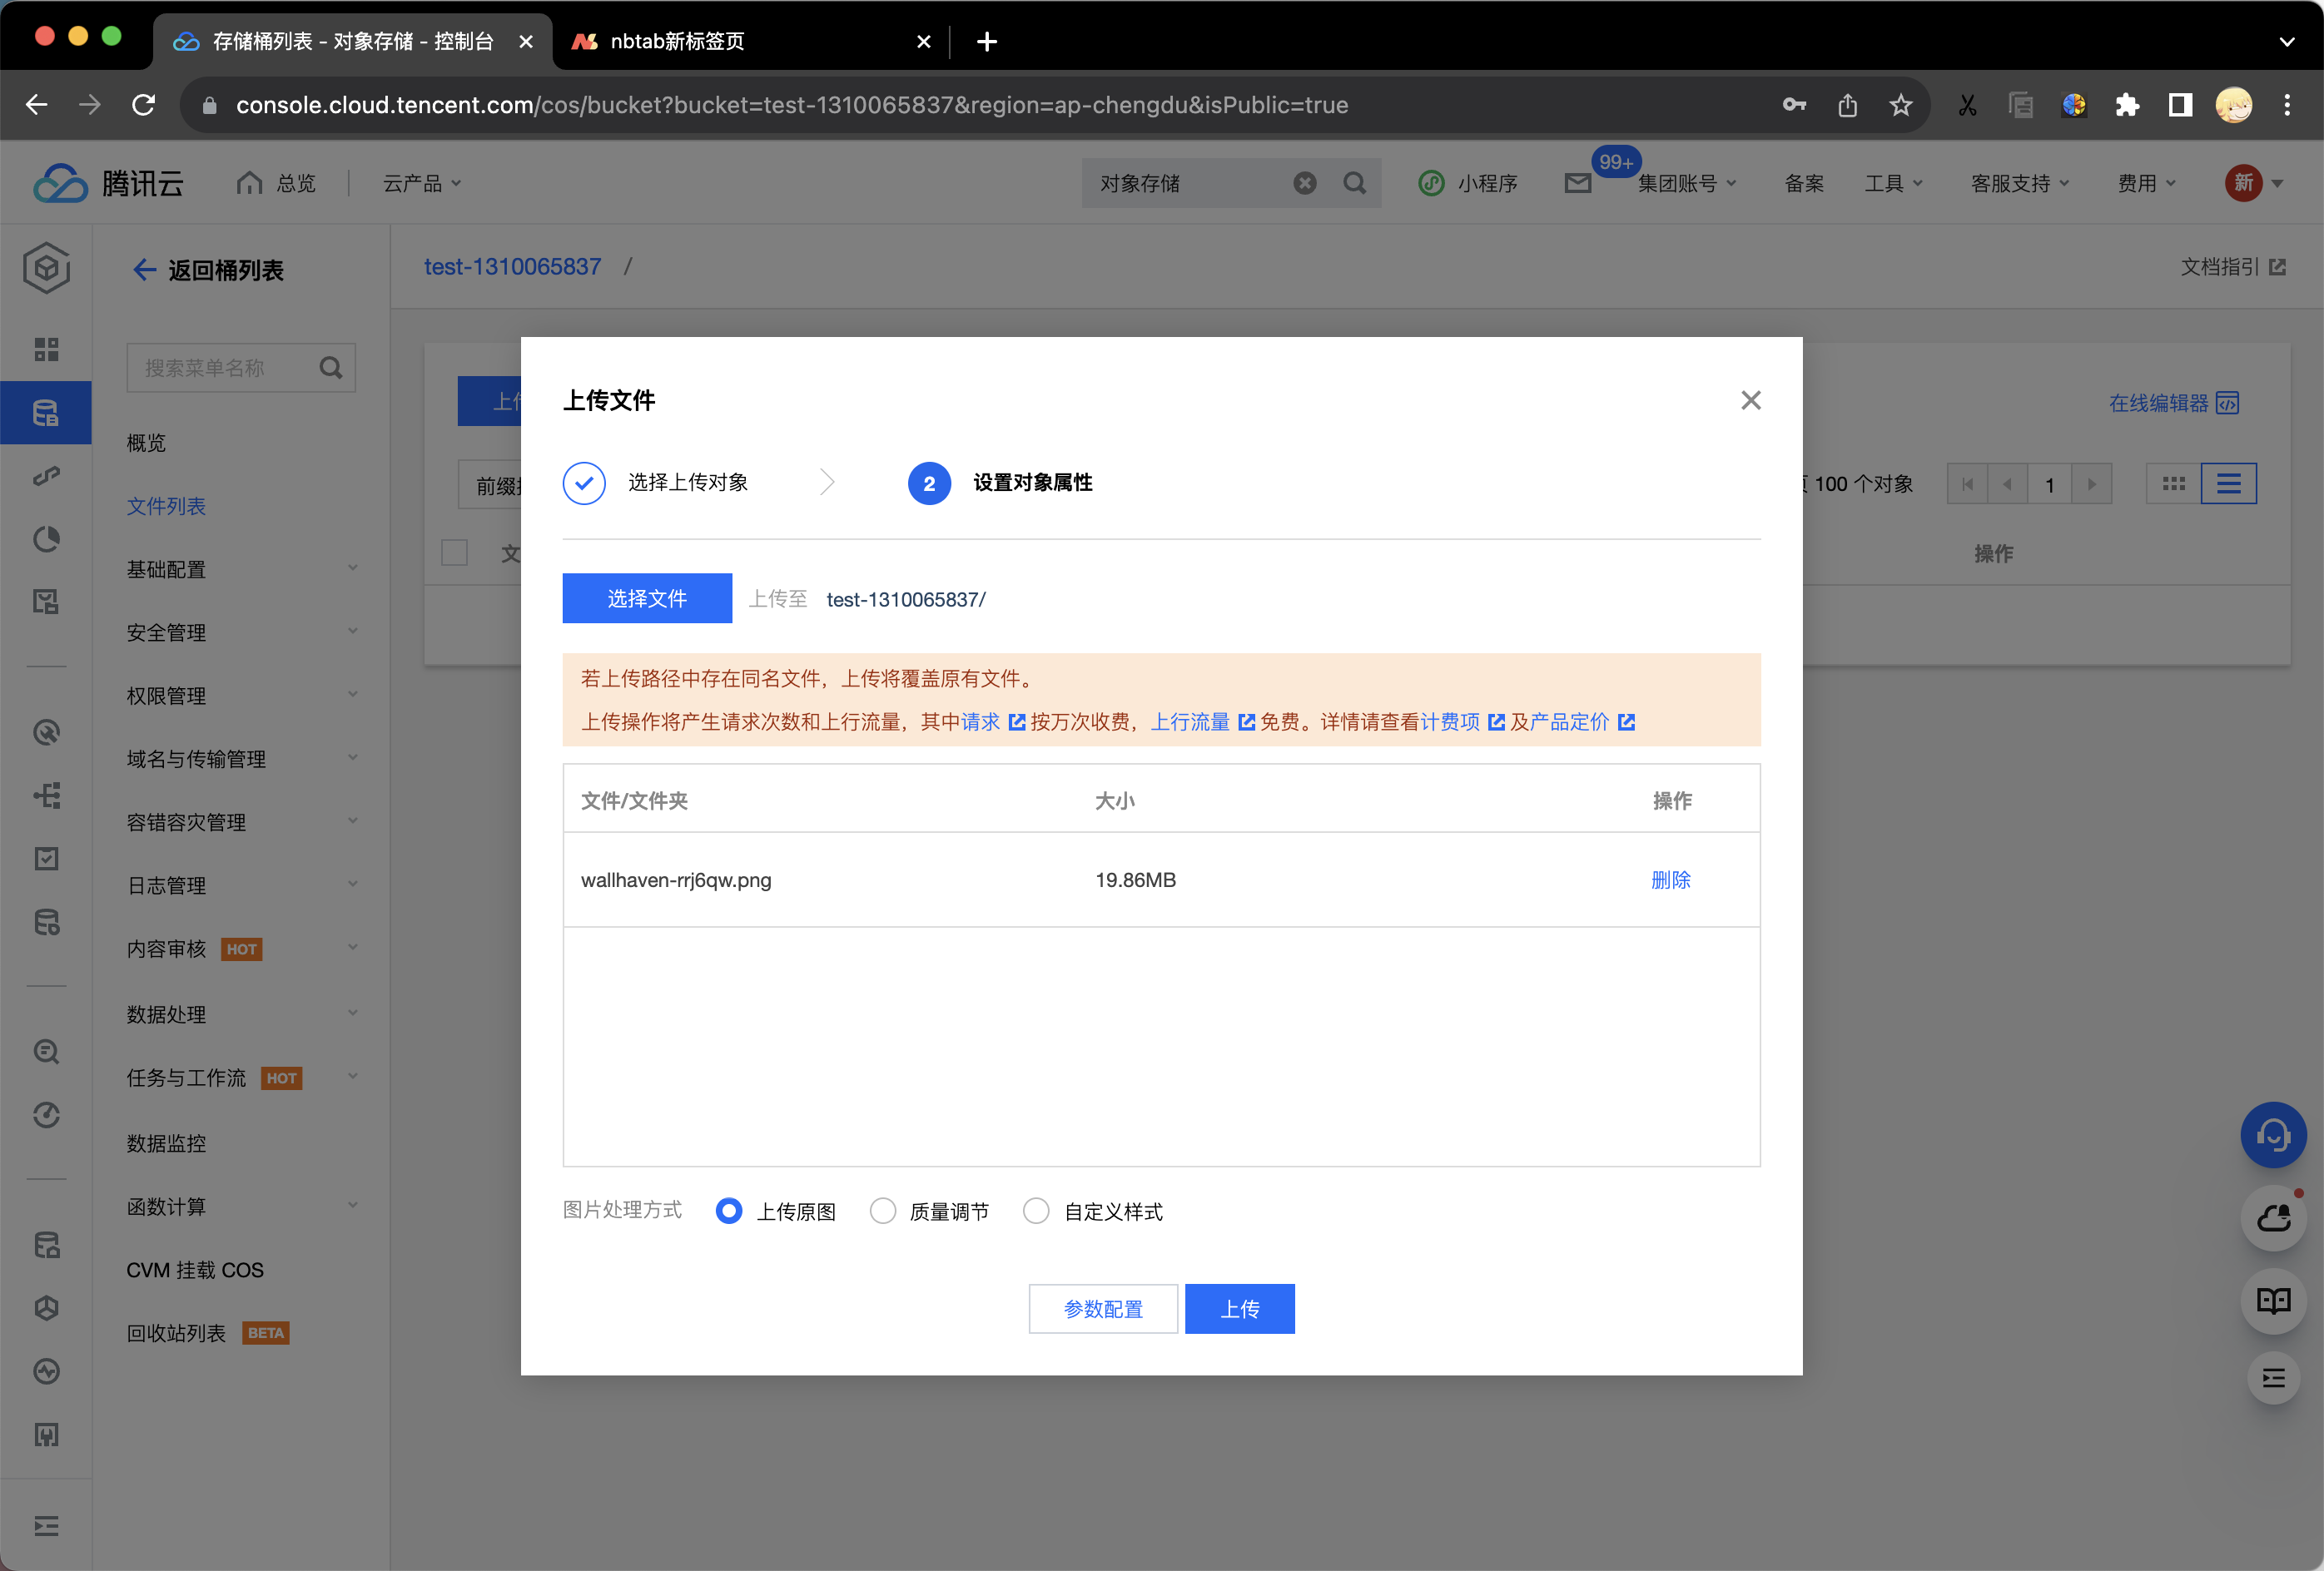The height and width of the screenshot is (1571, 2324).
Task: Click 备案 in top navigation
Action: (x=1804, y=183)
